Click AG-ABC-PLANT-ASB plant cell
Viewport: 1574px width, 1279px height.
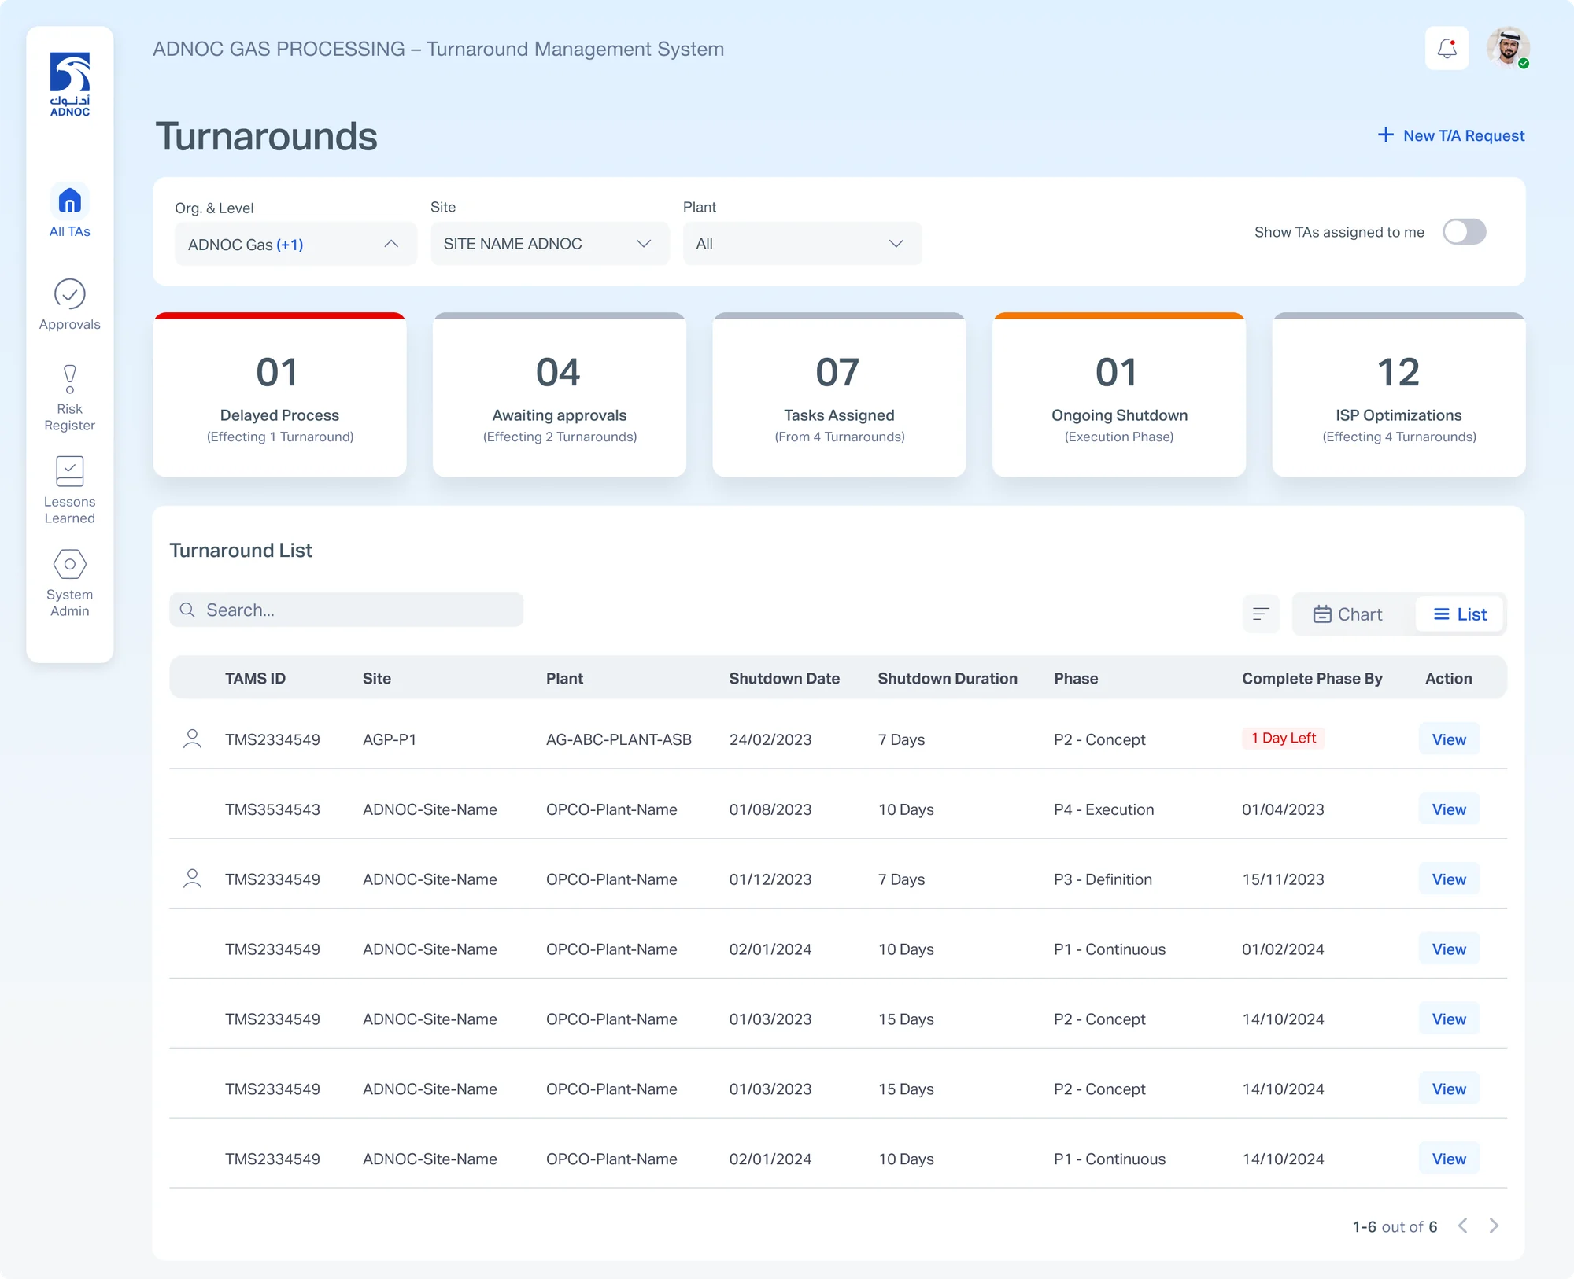tap(619, 739)
